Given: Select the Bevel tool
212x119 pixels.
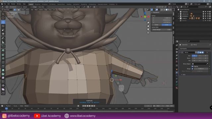Looking at the screenshot, I should click(3, 59).
